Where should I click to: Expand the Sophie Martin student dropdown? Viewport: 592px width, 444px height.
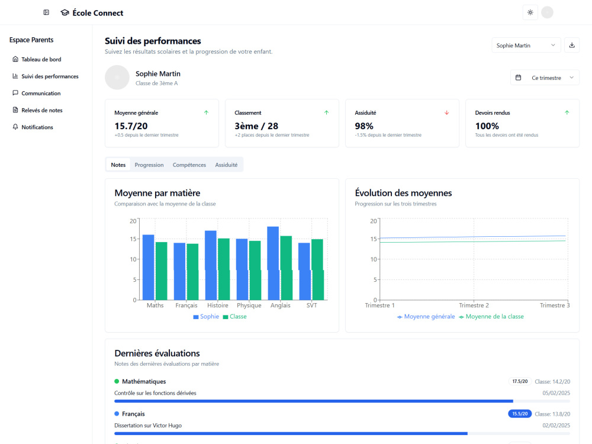point(526,46)
